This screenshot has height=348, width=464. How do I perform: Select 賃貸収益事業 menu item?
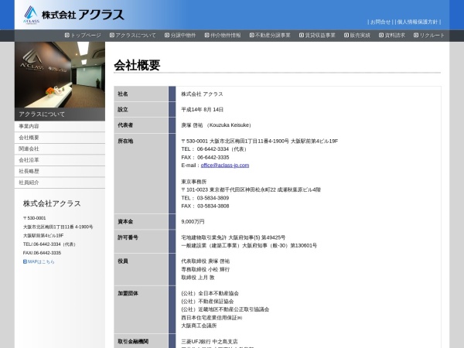[320, 36]
